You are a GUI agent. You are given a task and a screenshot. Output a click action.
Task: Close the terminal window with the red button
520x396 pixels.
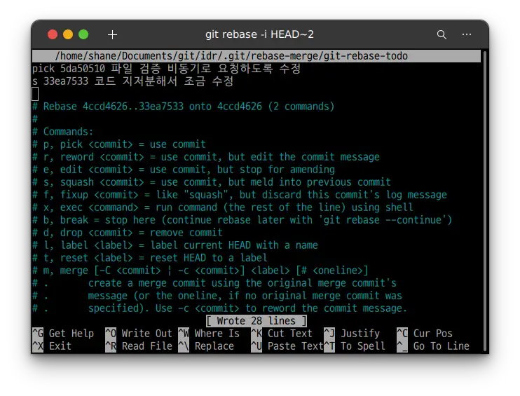53,34
